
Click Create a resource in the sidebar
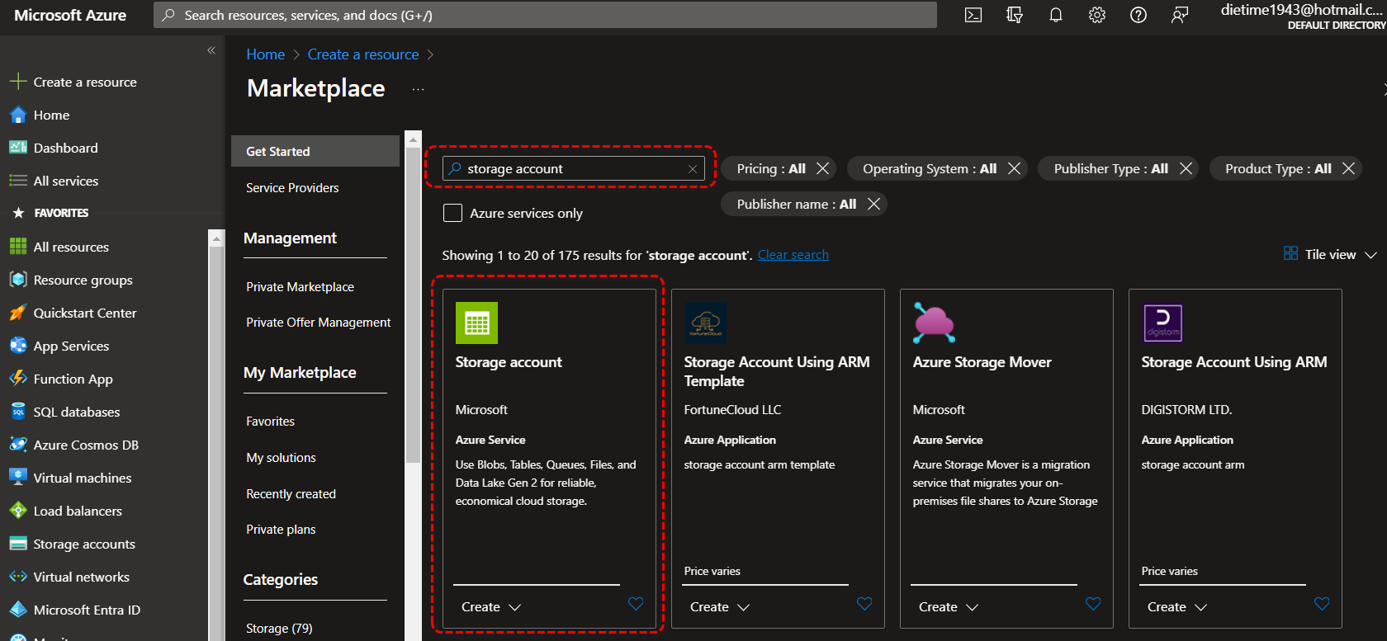[x=85, y=82]
